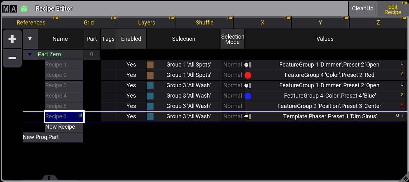Collapse the Part Zero tree arrow
This screenshot has height=182, width=409.
30,55
